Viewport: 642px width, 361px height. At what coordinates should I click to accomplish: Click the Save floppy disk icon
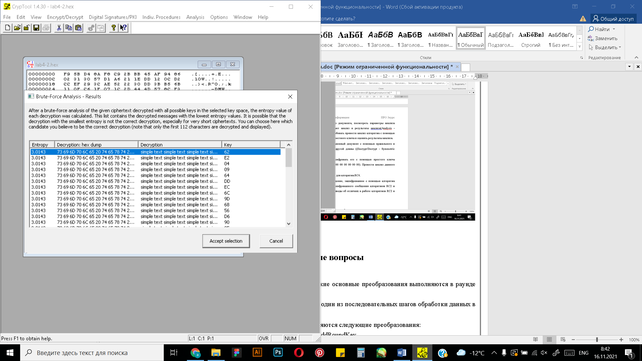point(36,28)
